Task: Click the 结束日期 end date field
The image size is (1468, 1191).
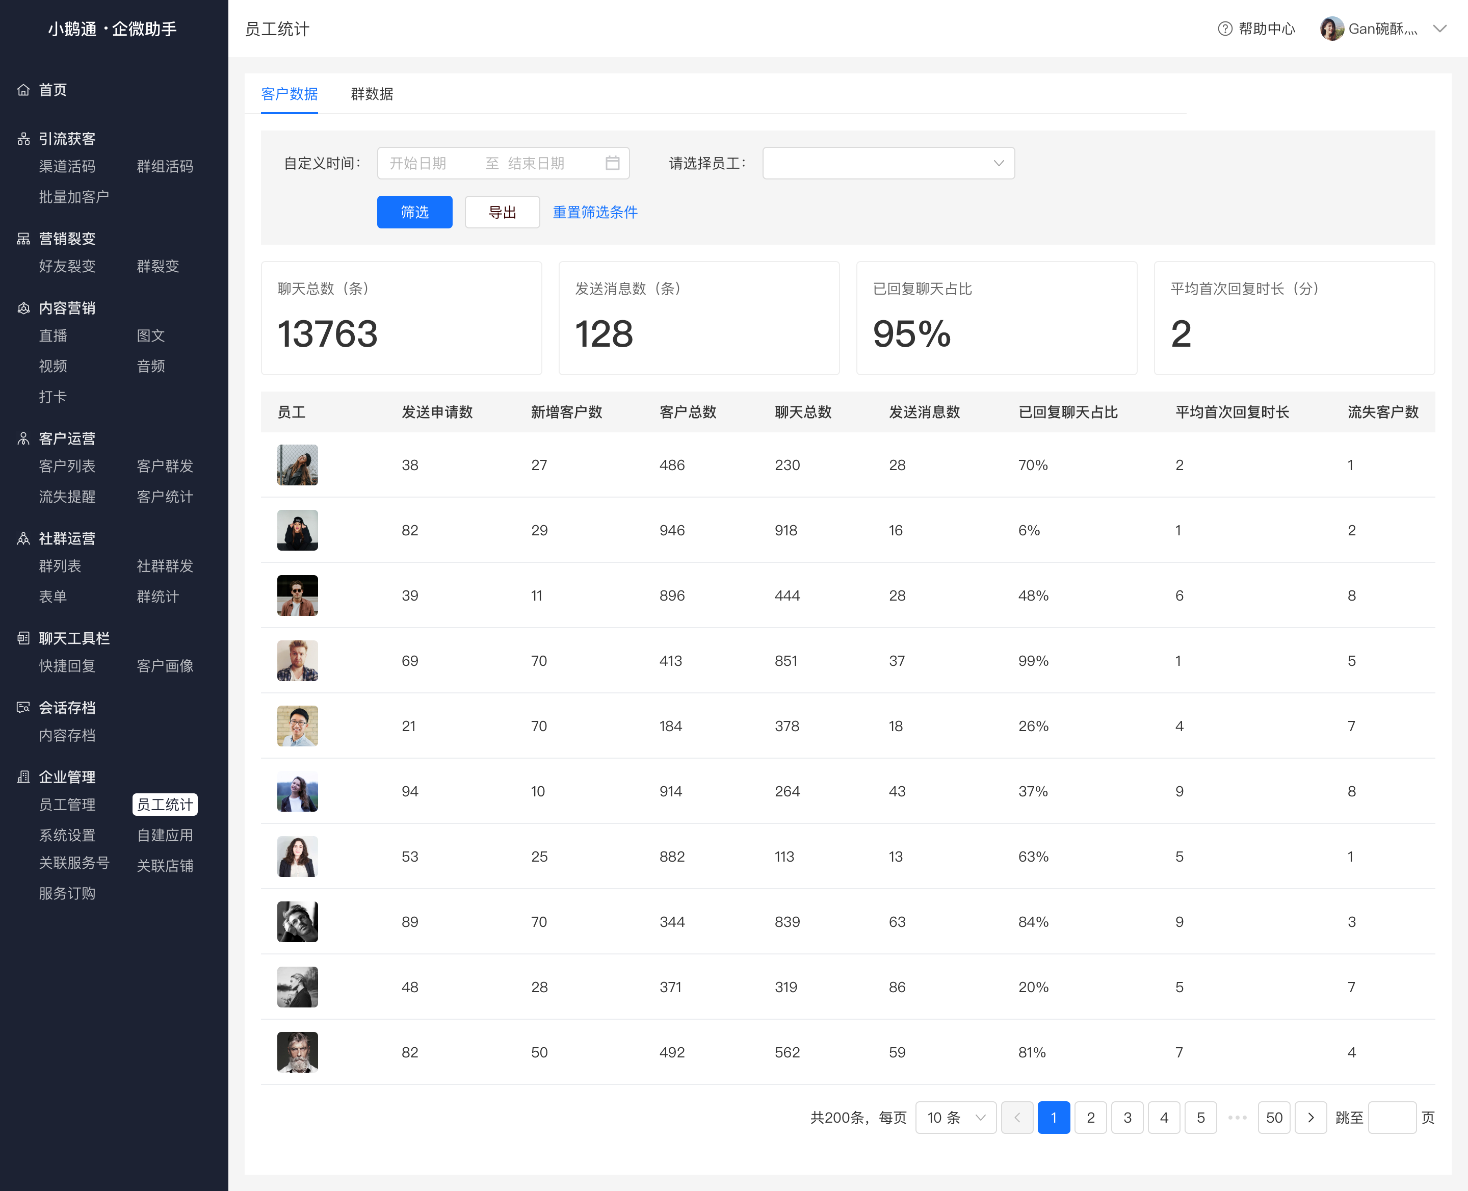Action: coord(536,163)
